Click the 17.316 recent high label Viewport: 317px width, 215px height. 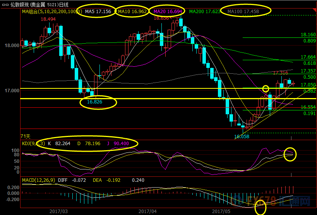click(x=281, y=73)
